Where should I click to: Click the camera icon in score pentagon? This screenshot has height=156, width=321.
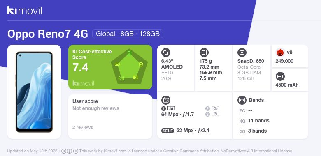(x=136, y=78)
